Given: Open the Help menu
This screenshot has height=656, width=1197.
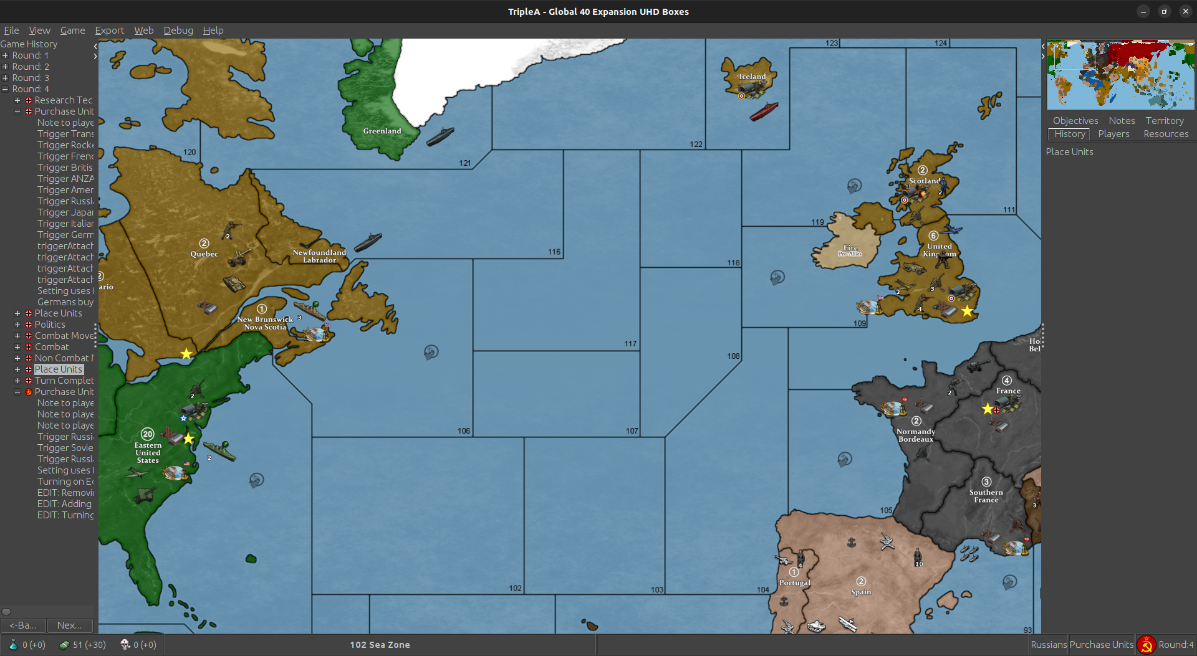Looking at the screenshot, I should coord(213,31).
